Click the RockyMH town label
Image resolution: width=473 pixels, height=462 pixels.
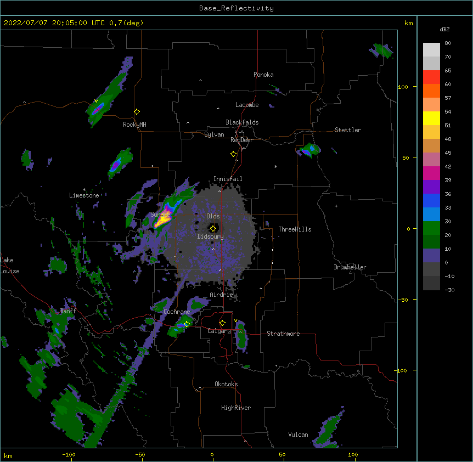pyautogui.click(x=134, y=125)
